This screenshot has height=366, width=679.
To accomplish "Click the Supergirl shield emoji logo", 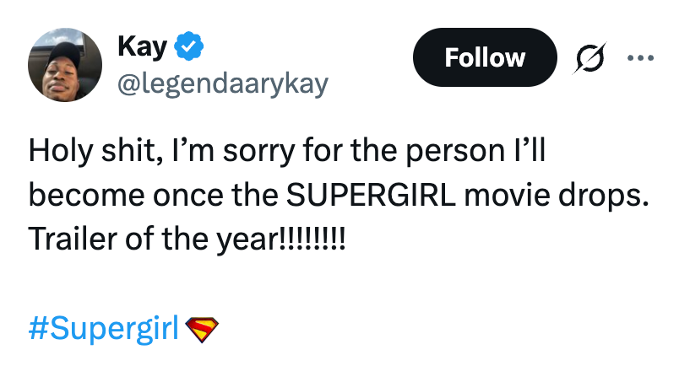I will [201, 328].
